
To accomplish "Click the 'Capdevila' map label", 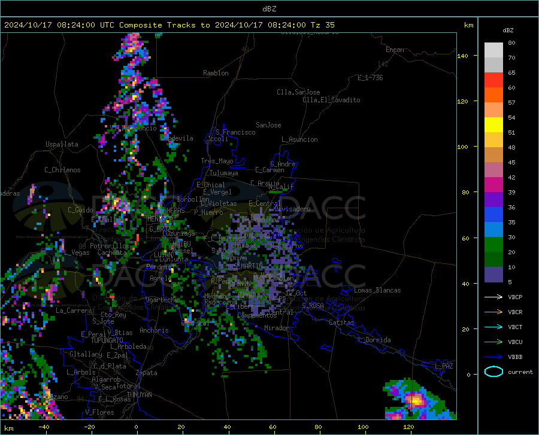I will [x=177, y=138].
